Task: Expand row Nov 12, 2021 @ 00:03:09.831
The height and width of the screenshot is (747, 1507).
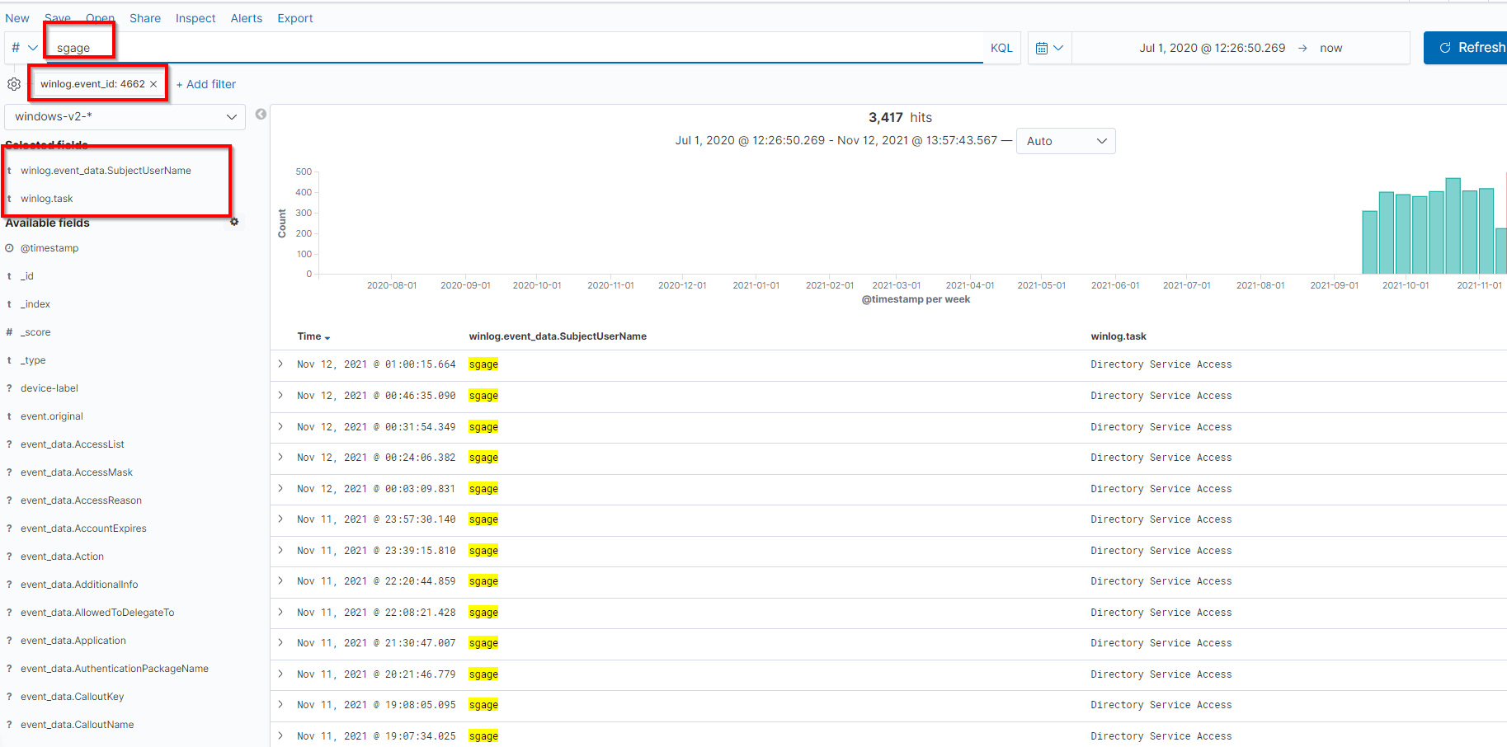Action: [280, 489]
